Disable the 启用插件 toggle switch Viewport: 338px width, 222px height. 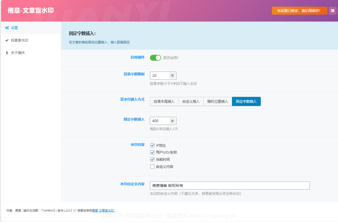coord(155,58)
